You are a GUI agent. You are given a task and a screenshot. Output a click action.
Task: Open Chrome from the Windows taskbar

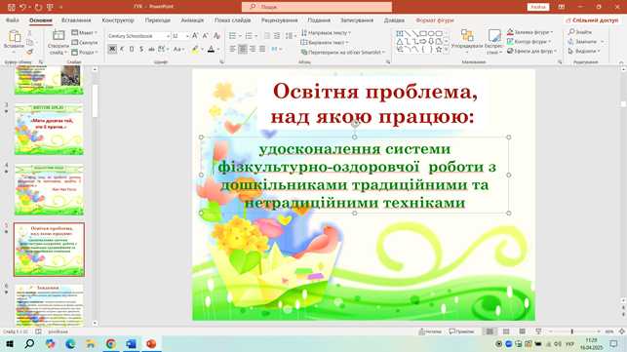click(111, 343)
